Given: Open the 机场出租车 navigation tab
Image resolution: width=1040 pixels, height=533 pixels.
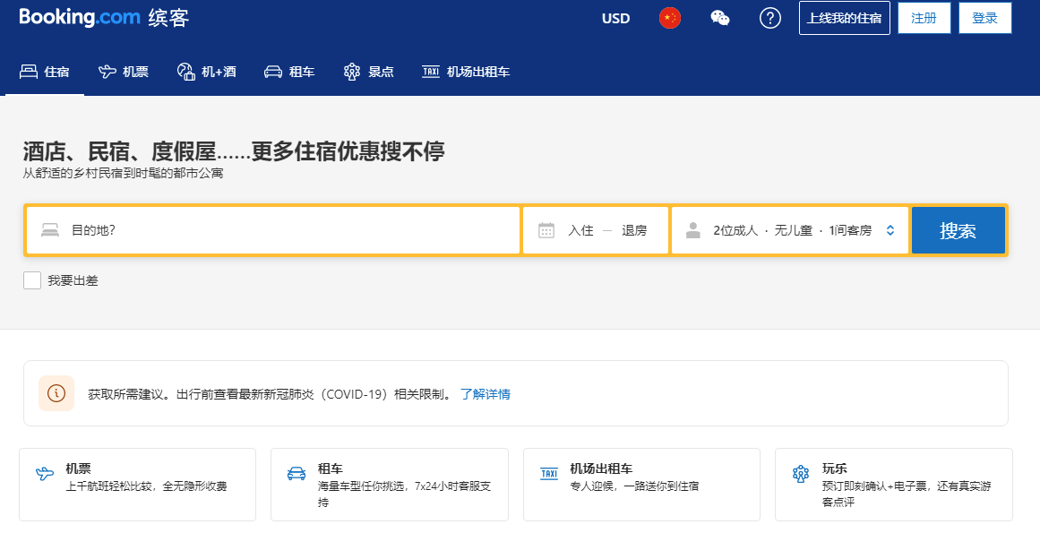Looking at the screenshot, I should pos(466,72).
